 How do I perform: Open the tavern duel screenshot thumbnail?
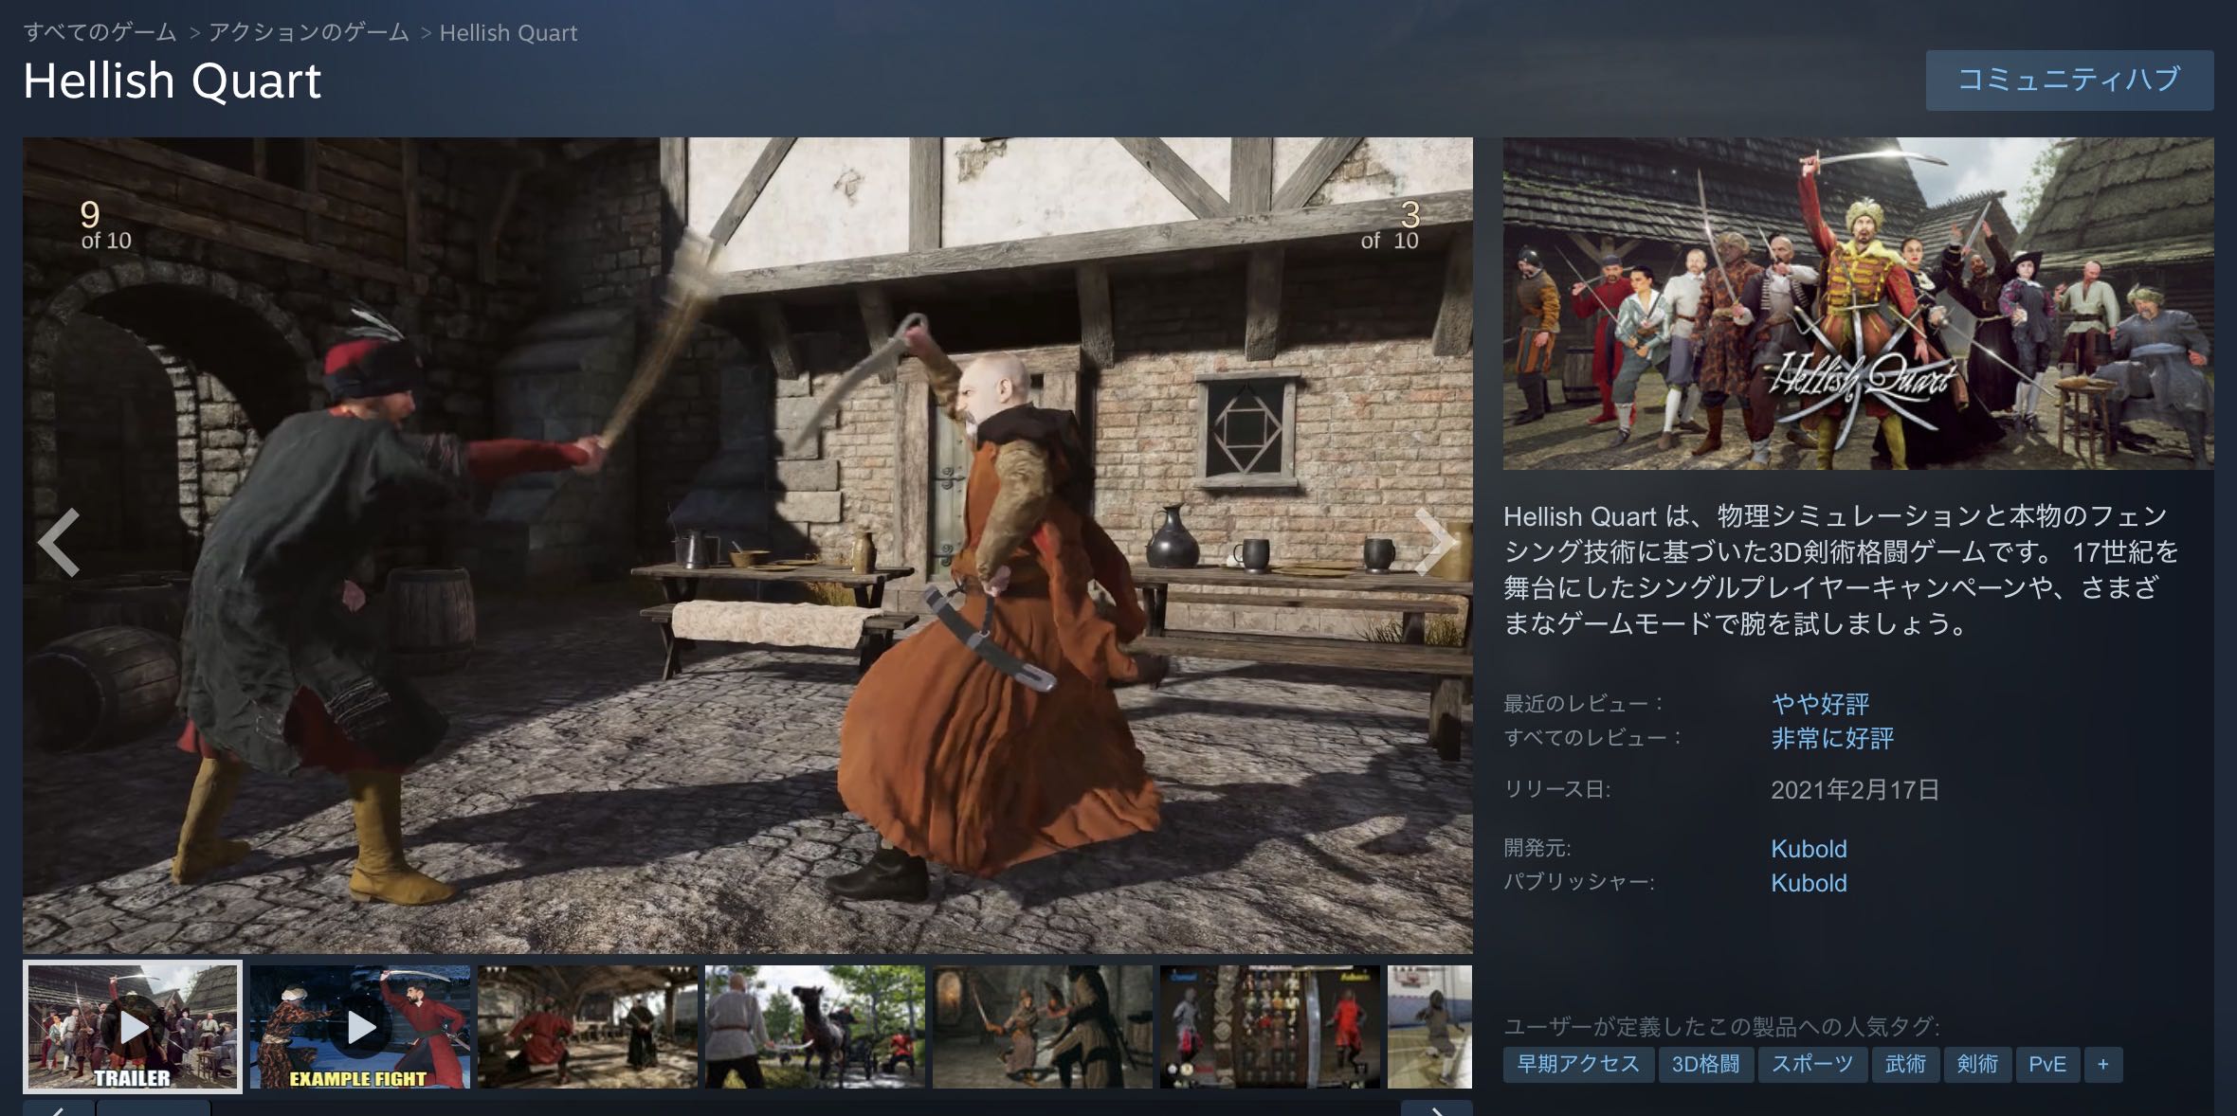click(x=588, y=1027)
